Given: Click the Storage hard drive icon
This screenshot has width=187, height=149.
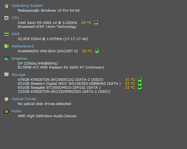Looking at the screenshot, I should point(6,75).
